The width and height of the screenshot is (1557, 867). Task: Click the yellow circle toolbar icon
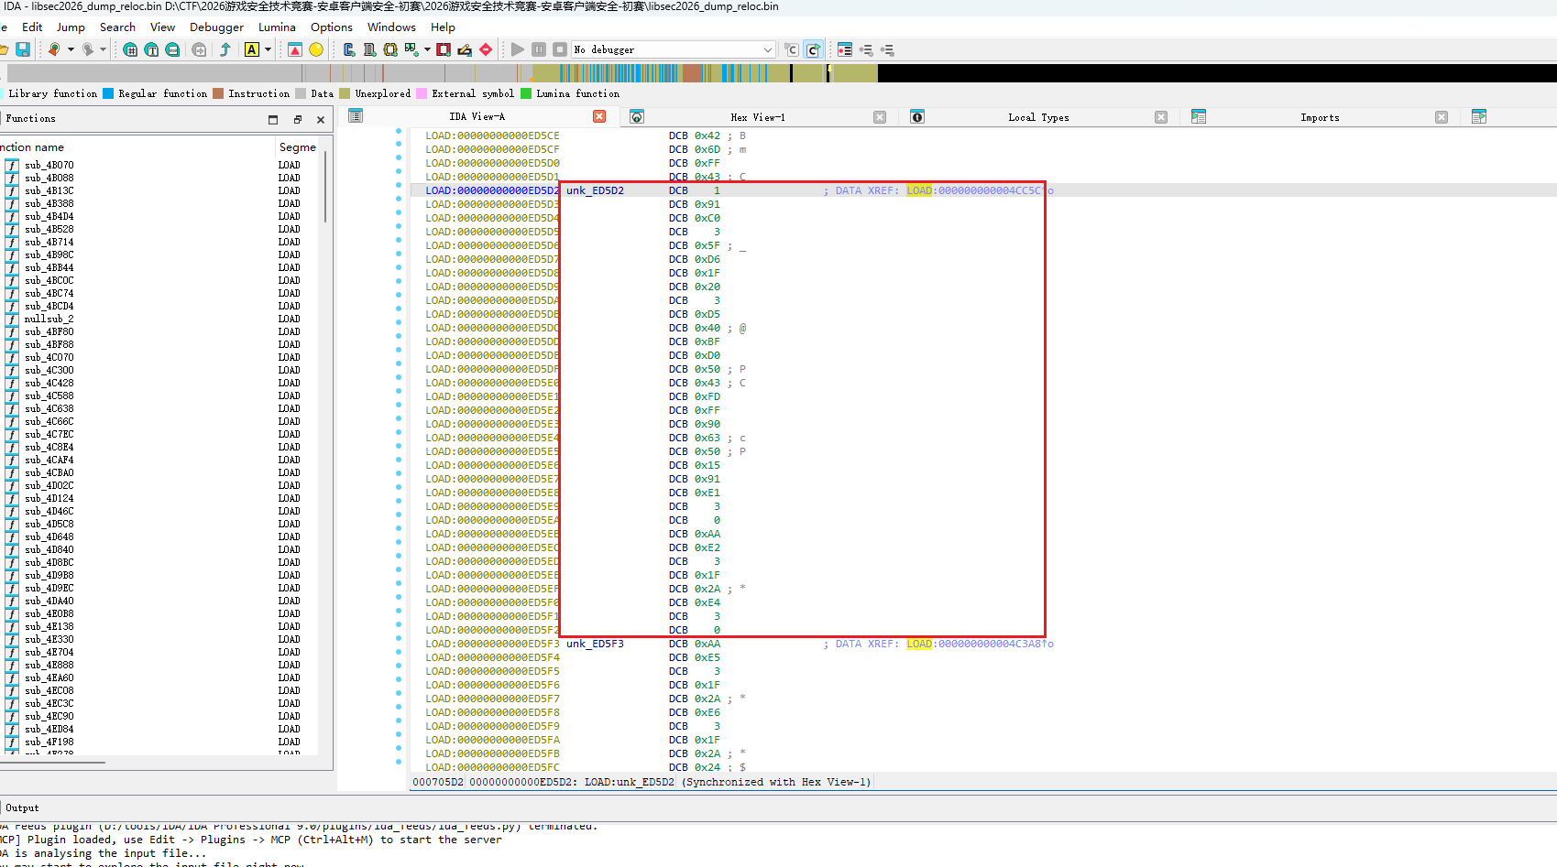(x=316, y=49)
